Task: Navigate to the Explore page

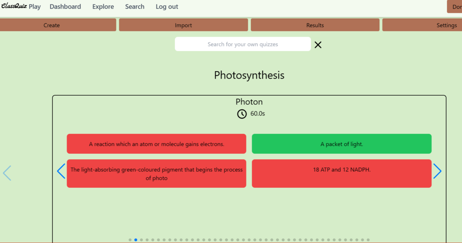Action: [x=103, y=6]
